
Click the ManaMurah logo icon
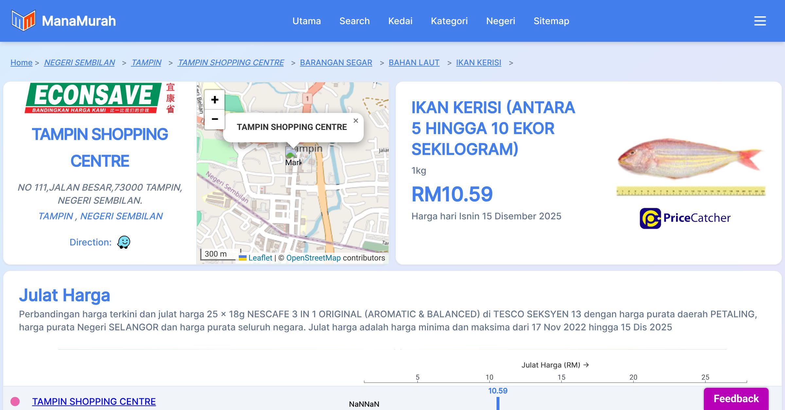pyautogui.click(x=23, y=21)
